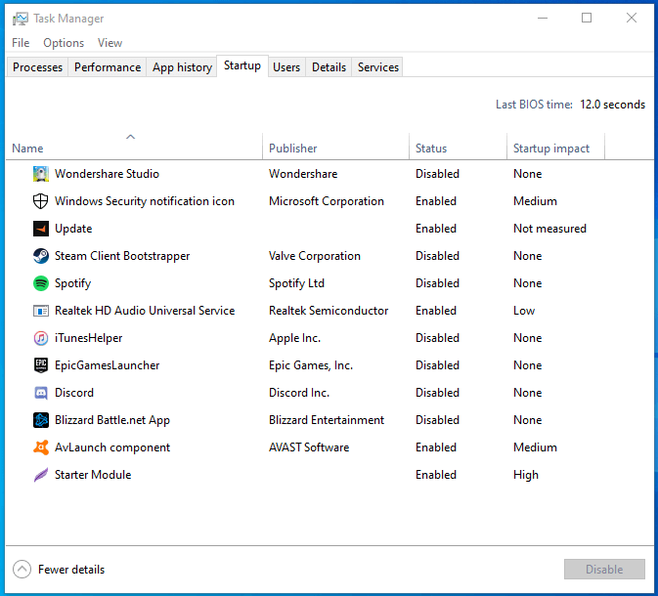This screenshot has width=658, height=596.
Task: Click the Windows Security shield icon
Action: (x=41, y=201)
